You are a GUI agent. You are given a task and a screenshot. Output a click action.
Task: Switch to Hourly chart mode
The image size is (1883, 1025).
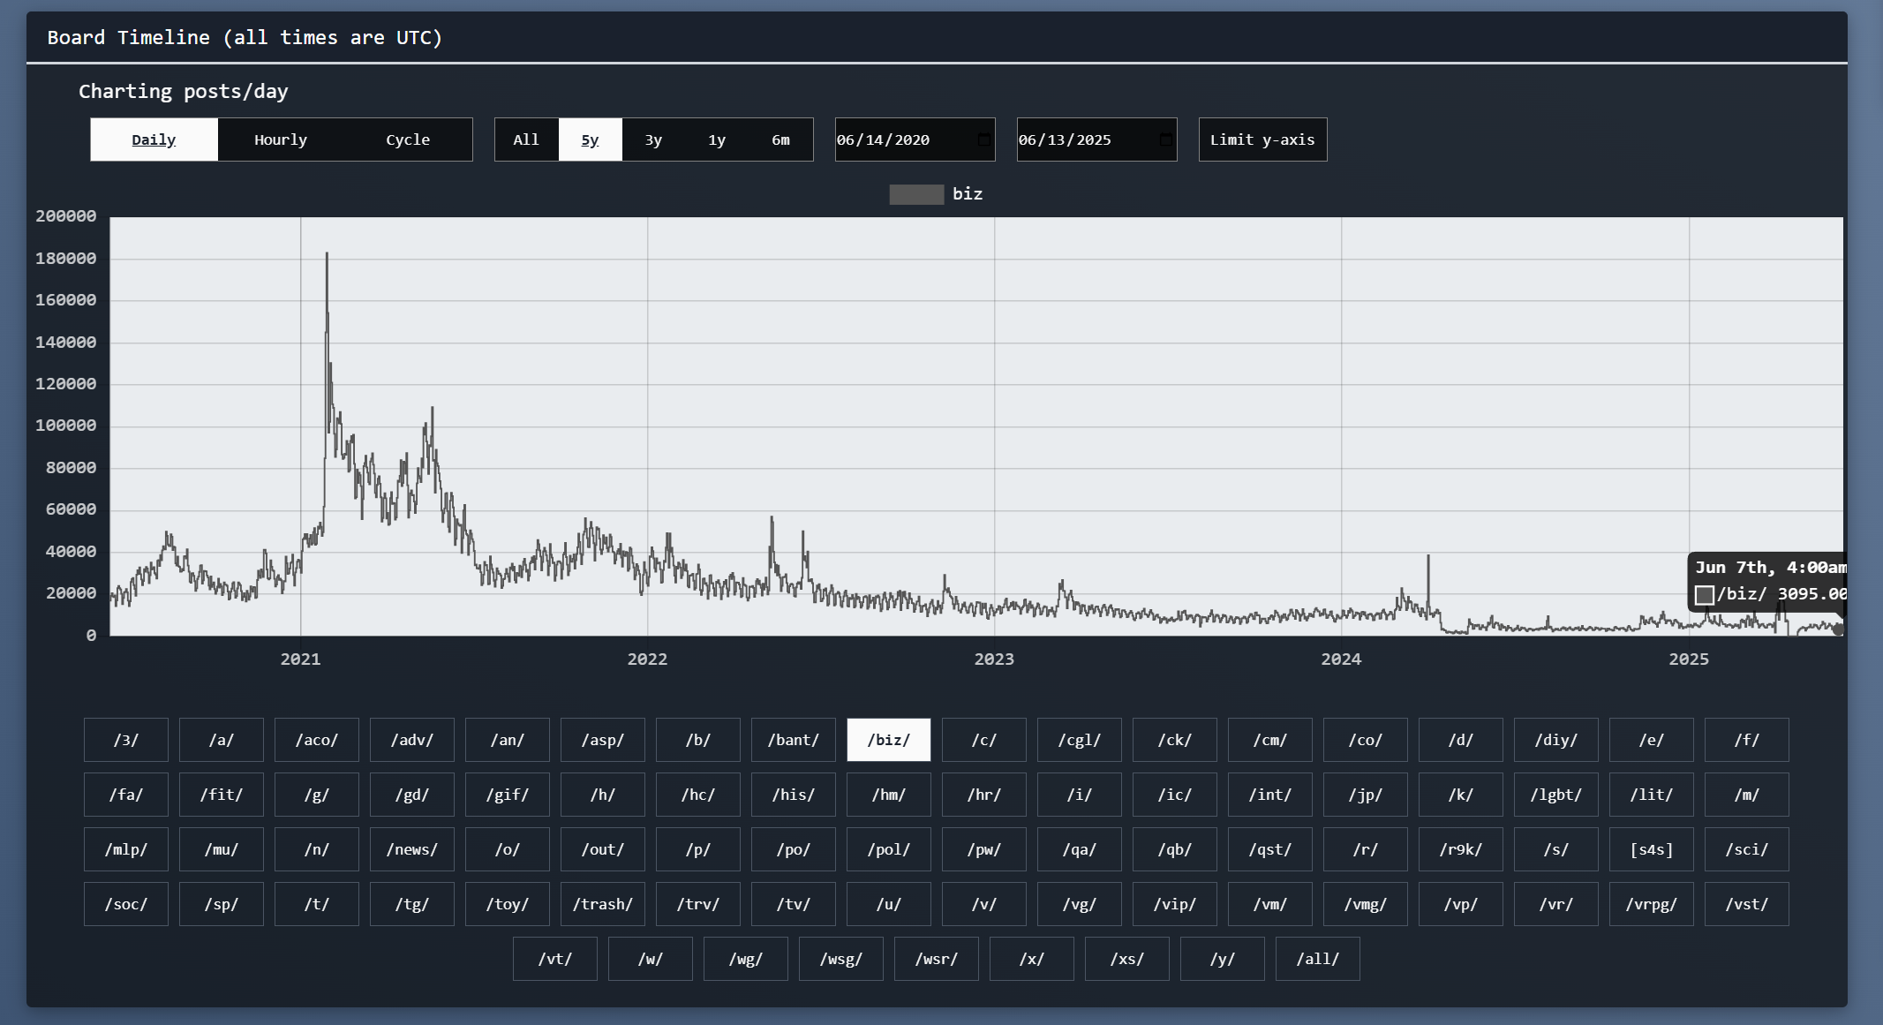pos(281,139)
